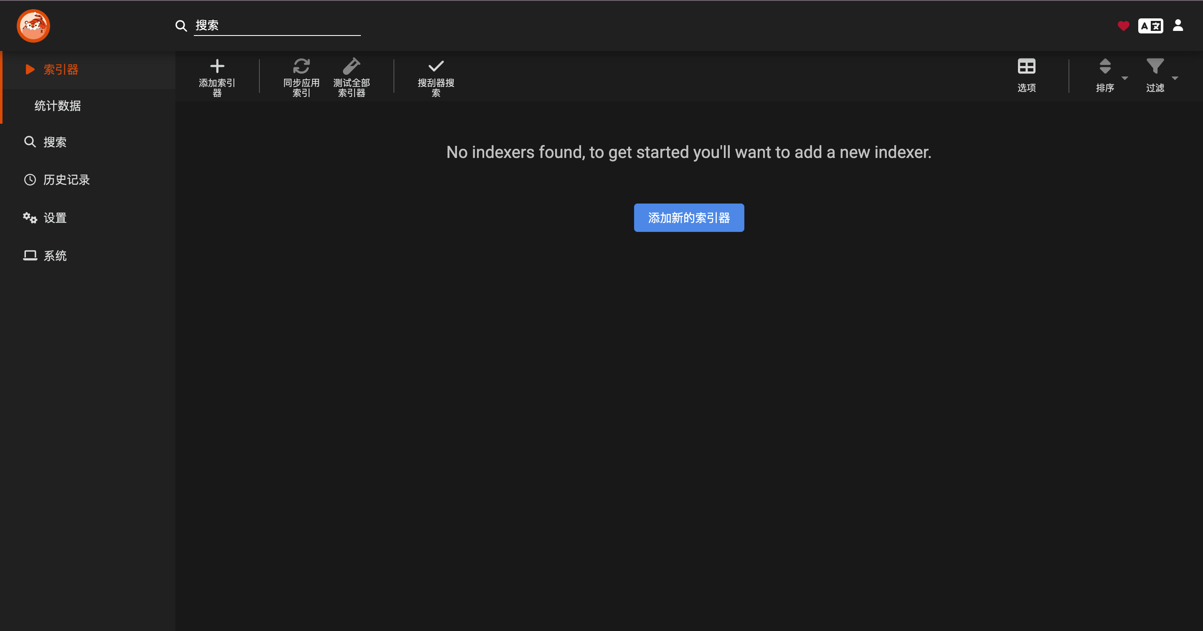
Task: Open 系统 in the sidebar
Action: (x=55, y=255)
